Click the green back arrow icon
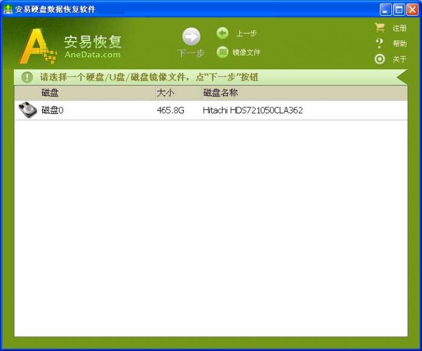 point(222,33)
